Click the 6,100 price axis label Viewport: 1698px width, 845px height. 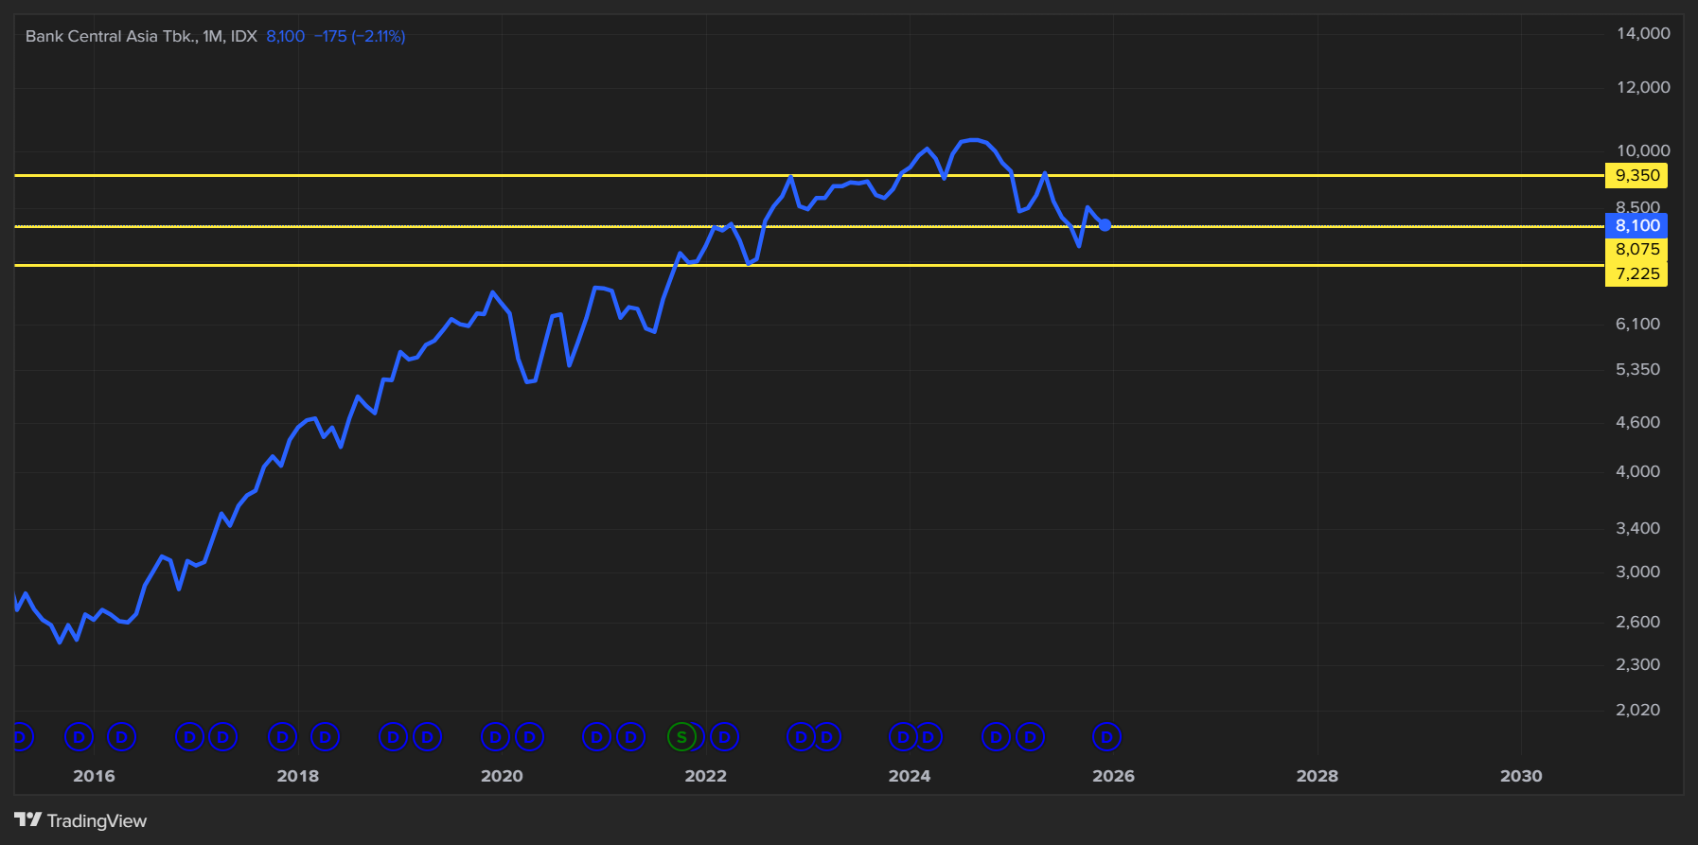click(x=1637, y=324)
